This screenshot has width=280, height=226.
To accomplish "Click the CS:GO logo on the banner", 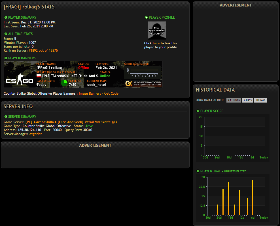I will point(20,80).
